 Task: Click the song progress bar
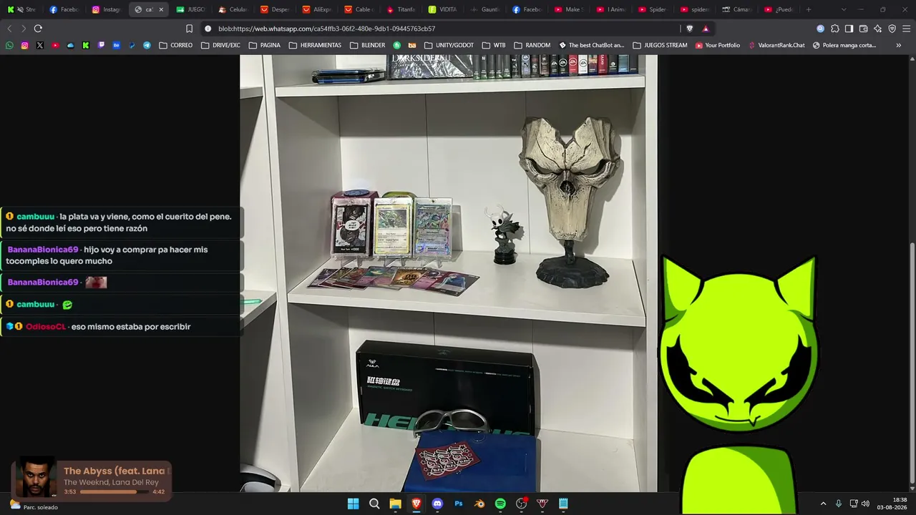coord(114,491)
